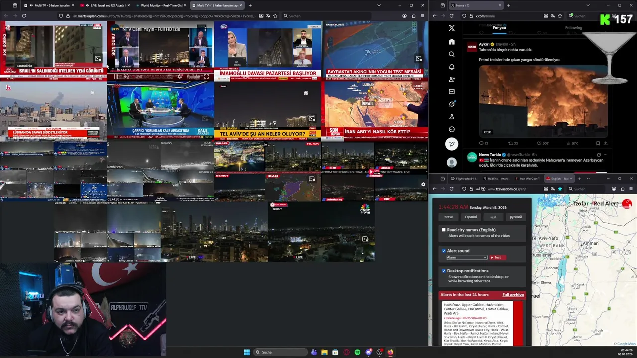The width and height of the screenshot is (637, 358).
Task: Open X profile person icon
Action: (x=451, y=117)
